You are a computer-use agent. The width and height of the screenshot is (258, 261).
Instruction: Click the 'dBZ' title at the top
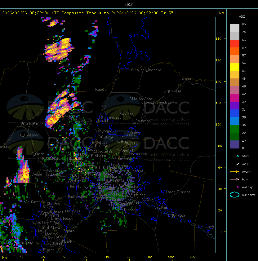(x=129, y=5)
